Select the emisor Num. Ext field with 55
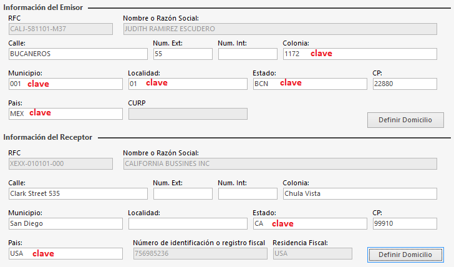The image size is (454, 267). tap(182, 54)
